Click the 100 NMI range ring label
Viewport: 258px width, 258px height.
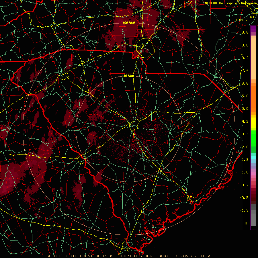[x=129, y=23]
